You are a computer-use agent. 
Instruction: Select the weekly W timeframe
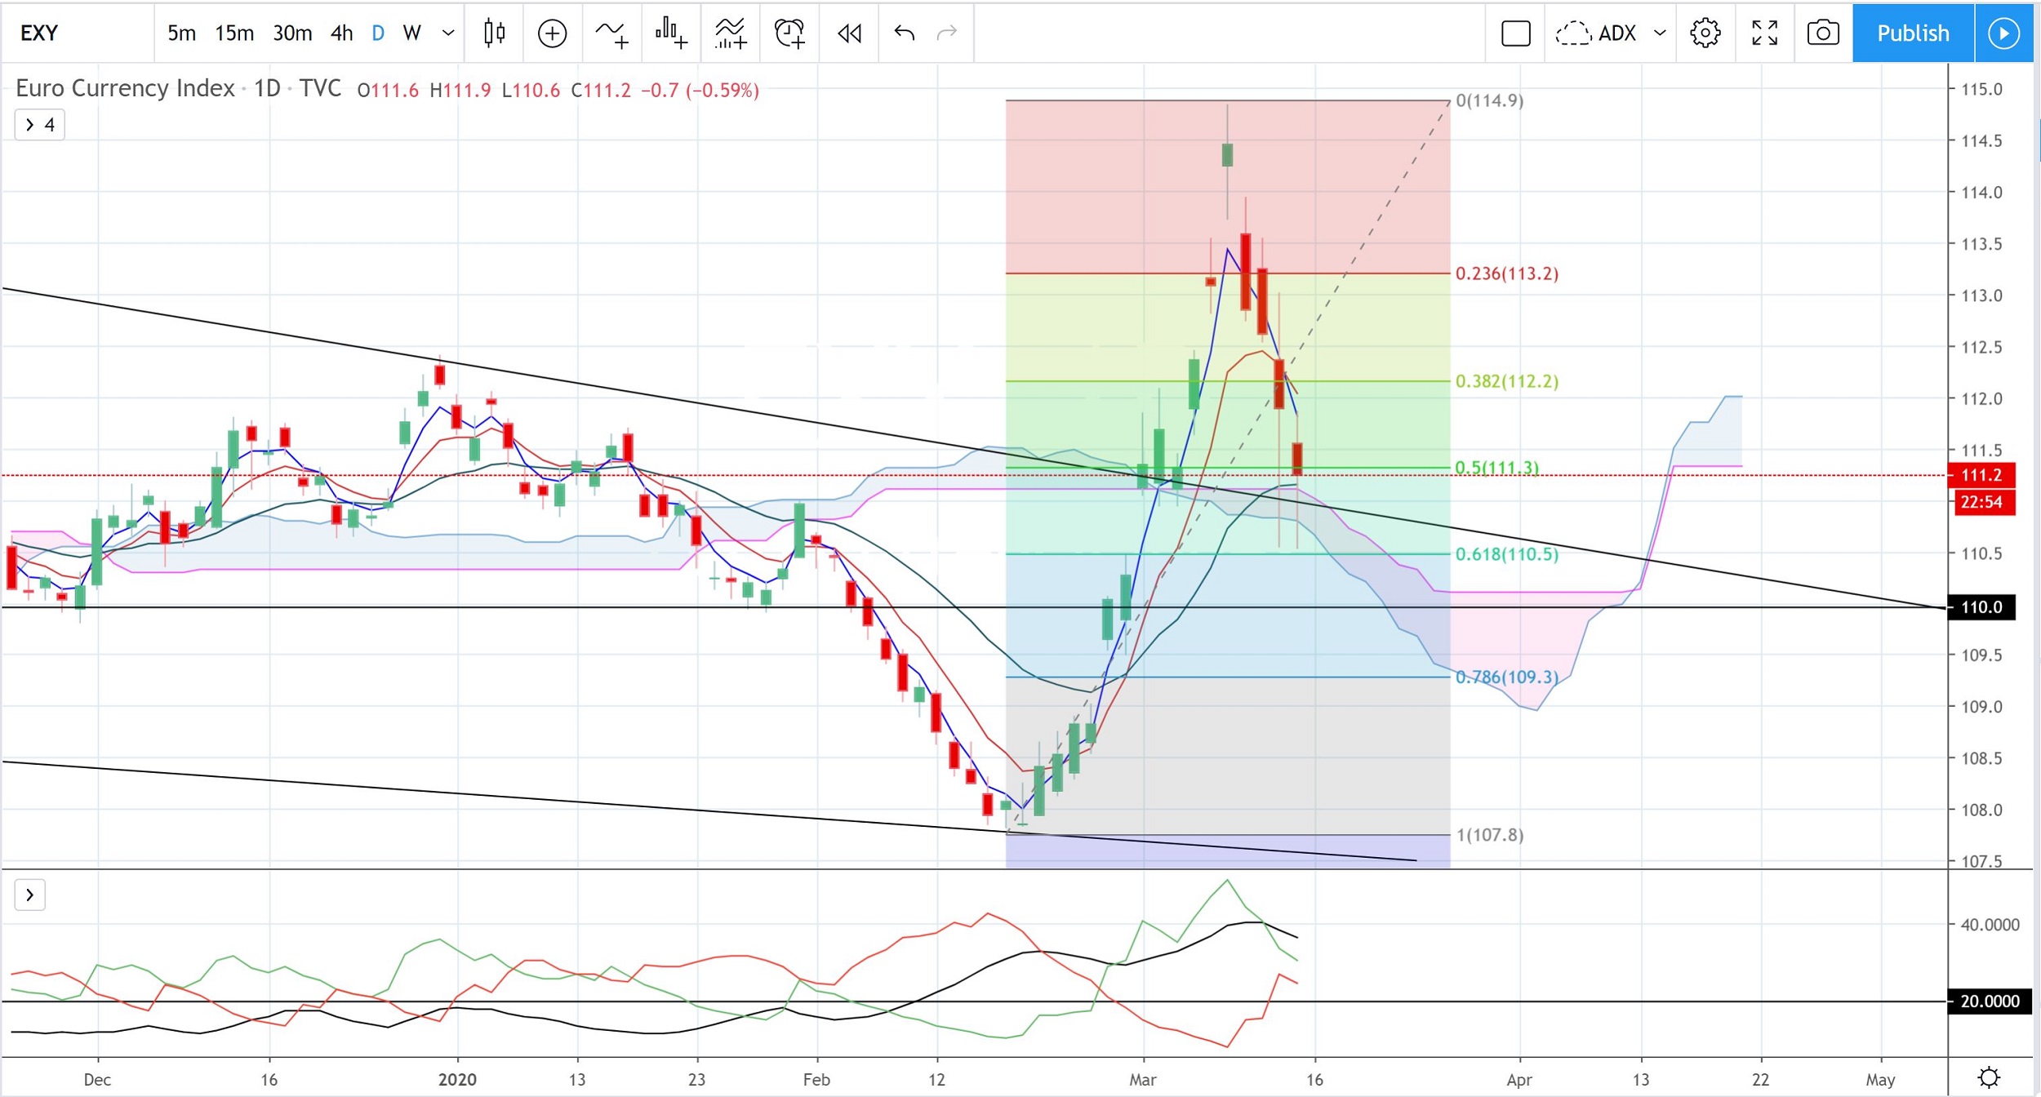coord(412,33)
